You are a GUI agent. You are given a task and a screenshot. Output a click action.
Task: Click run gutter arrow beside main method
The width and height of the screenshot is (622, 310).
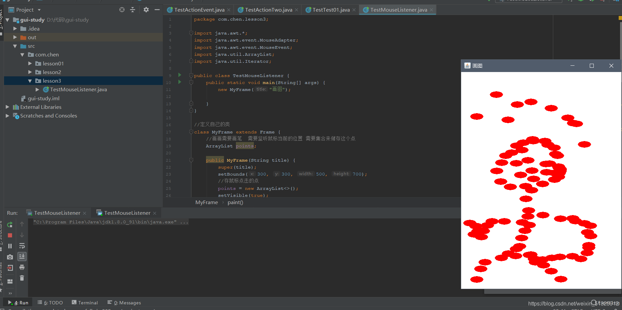pos(180,82)
